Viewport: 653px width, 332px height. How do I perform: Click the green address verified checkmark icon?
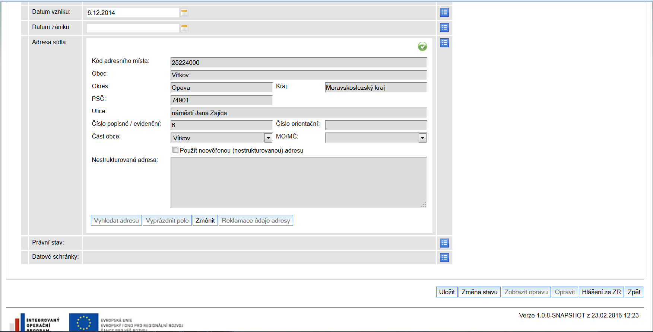[x=422, y=47]
